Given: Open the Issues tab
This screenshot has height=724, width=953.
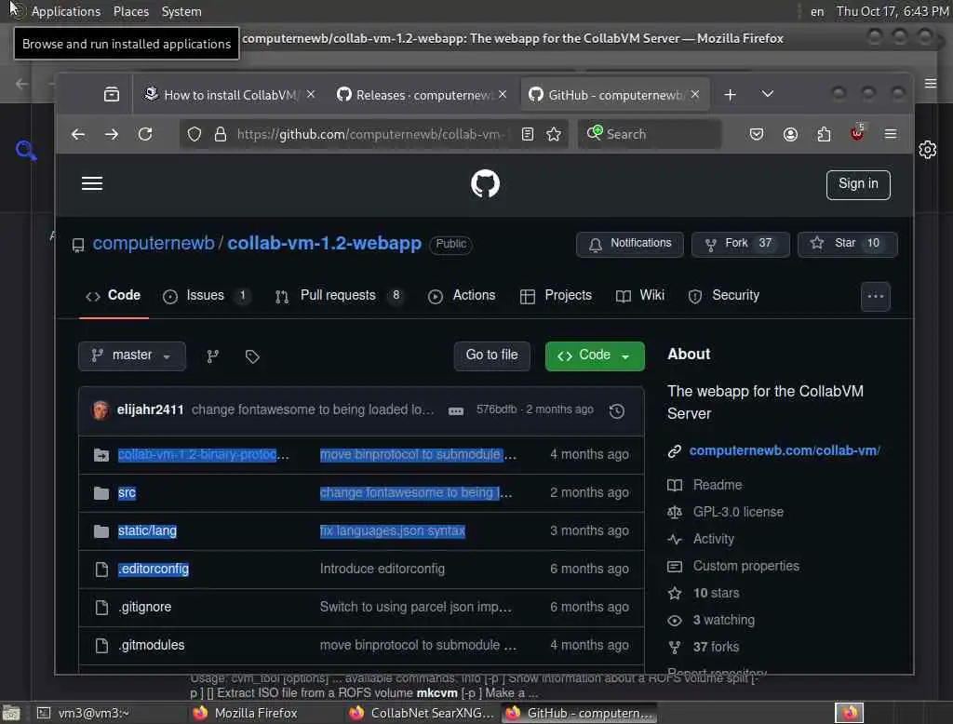Looking at the screenshot, I should (206, 295).
